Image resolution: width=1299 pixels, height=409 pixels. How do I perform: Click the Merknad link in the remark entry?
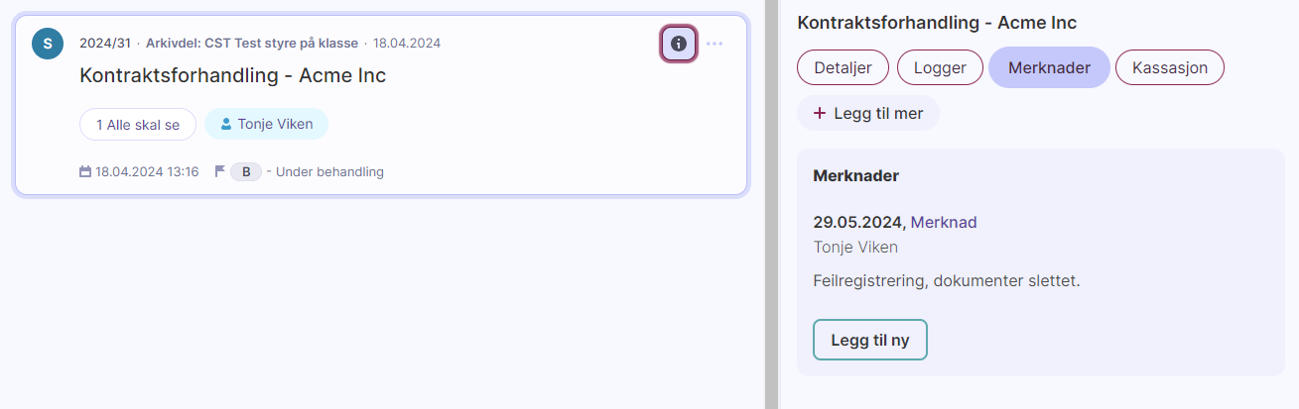point(944,223)
